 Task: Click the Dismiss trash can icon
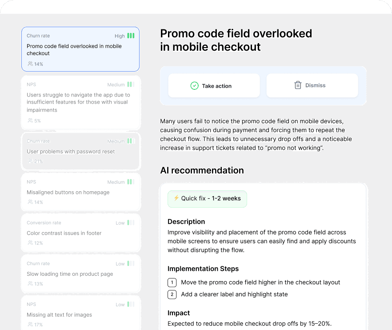pos(298,85)
